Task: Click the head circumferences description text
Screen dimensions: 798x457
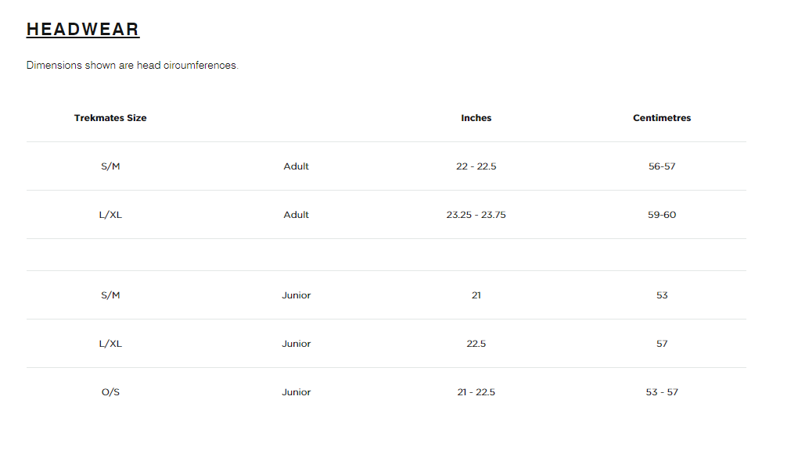Action: click(132, 65)
